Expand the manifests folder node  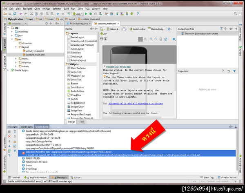[12, 31]
